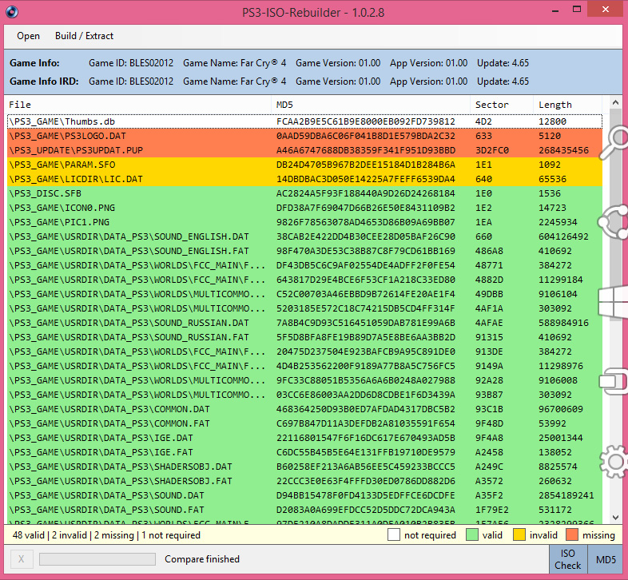Click length value 268435456
Screen dimensions: 628x580
(x=563, y=150)
